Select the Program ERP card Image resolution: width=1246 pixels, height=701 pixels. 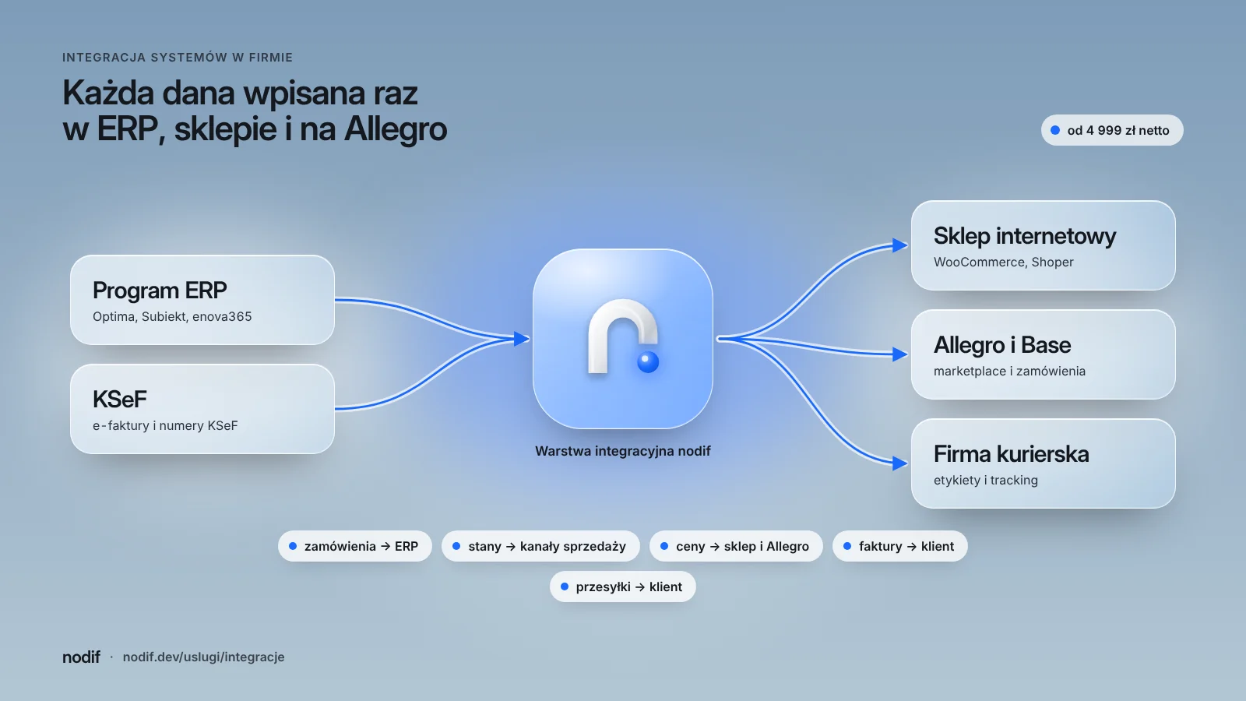click(x=202, y=300)
